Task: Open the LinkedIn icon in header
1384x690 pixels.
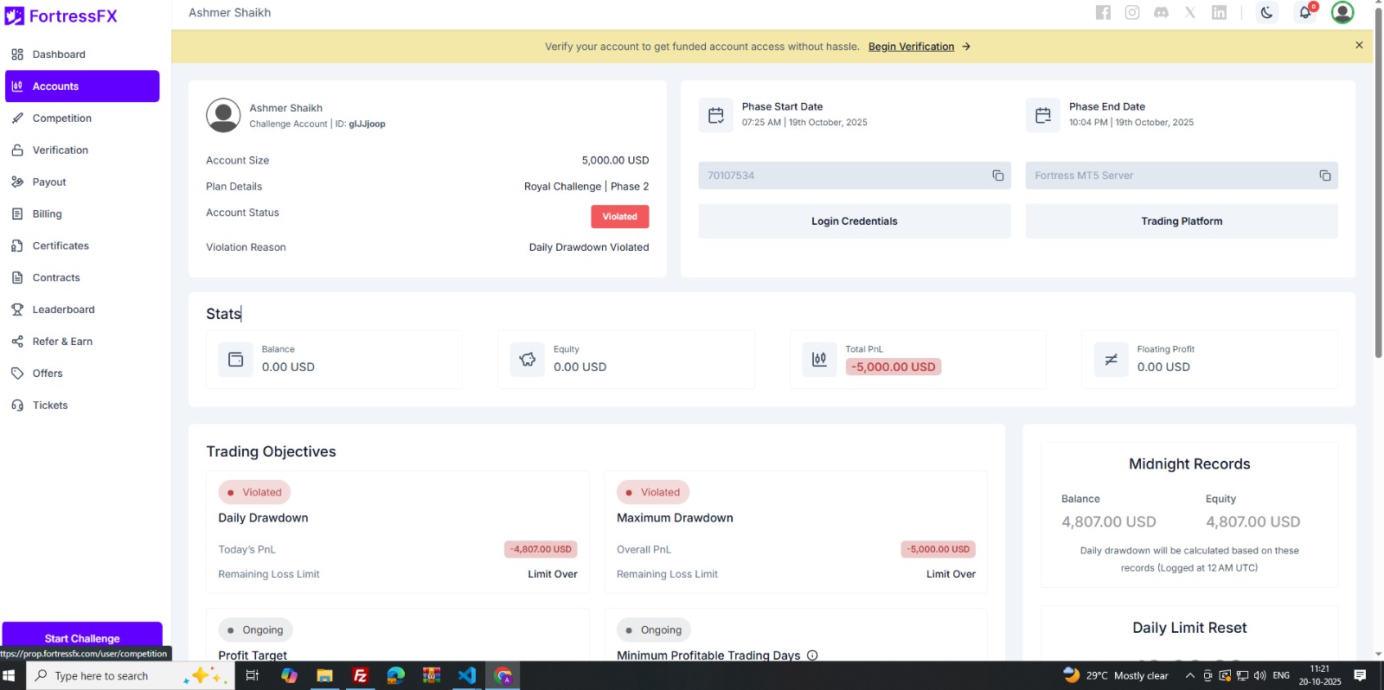Action: 1219,12
